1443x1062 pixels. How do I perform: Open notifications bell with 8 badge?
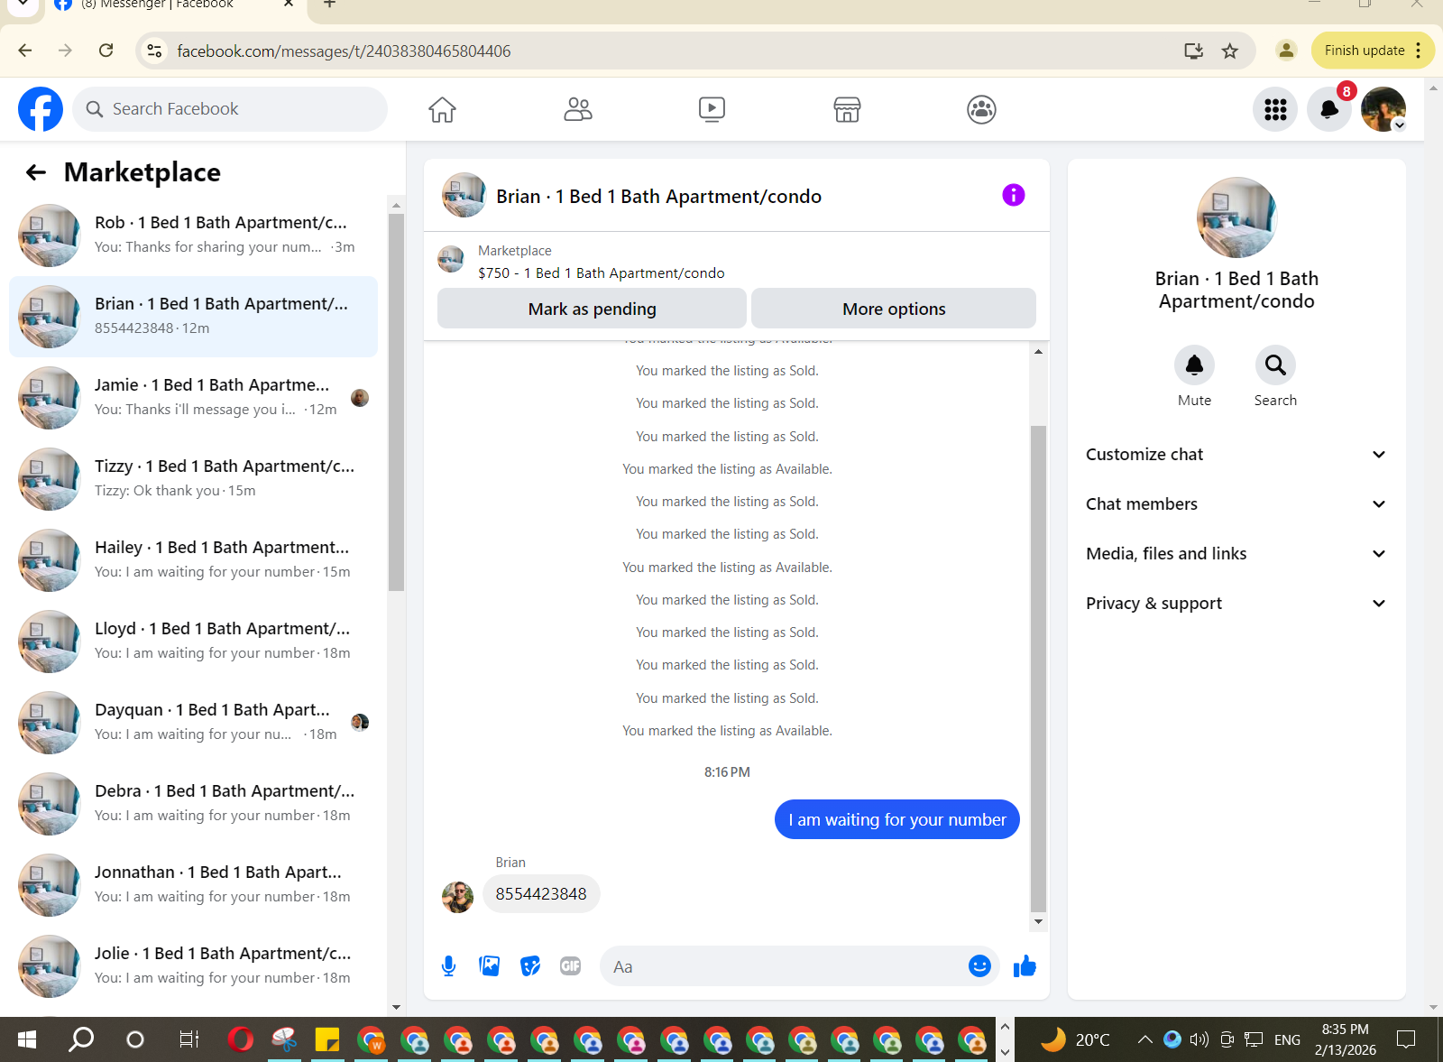tap(1329, 109)
